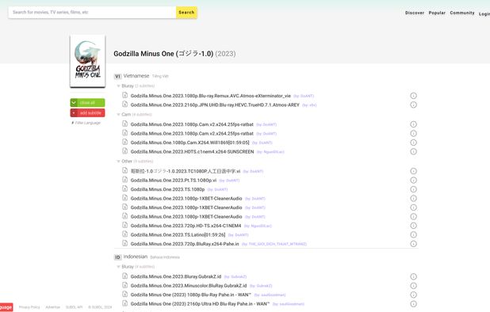The image size is (490, 312).
Task: Click info icon for TC1080P Chinese-titled row
Action: (413, 171)
